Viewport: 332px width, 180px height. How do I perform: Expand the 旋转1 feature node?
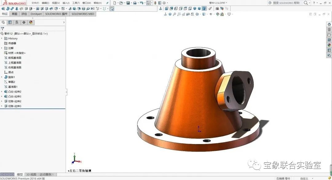click(x=2, y=77)
